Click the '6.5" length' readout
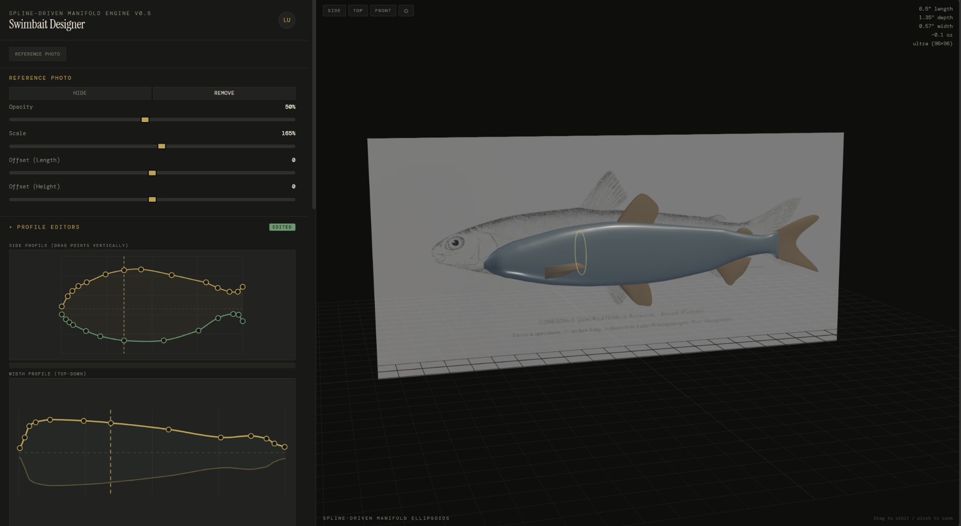 point(936,9)
